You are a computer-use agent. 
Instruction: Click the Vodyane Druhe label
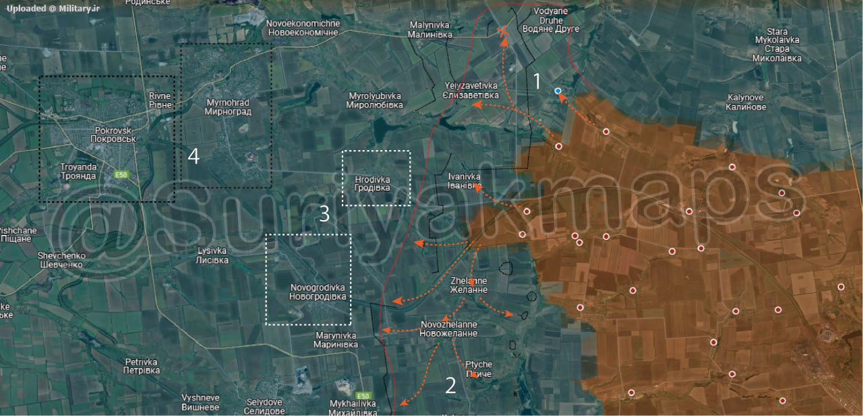[x=551, y=20]
